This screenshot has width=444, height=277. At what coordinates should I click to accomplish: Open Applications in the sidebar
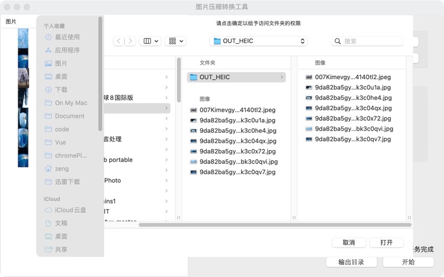click(x=67, y=50)
